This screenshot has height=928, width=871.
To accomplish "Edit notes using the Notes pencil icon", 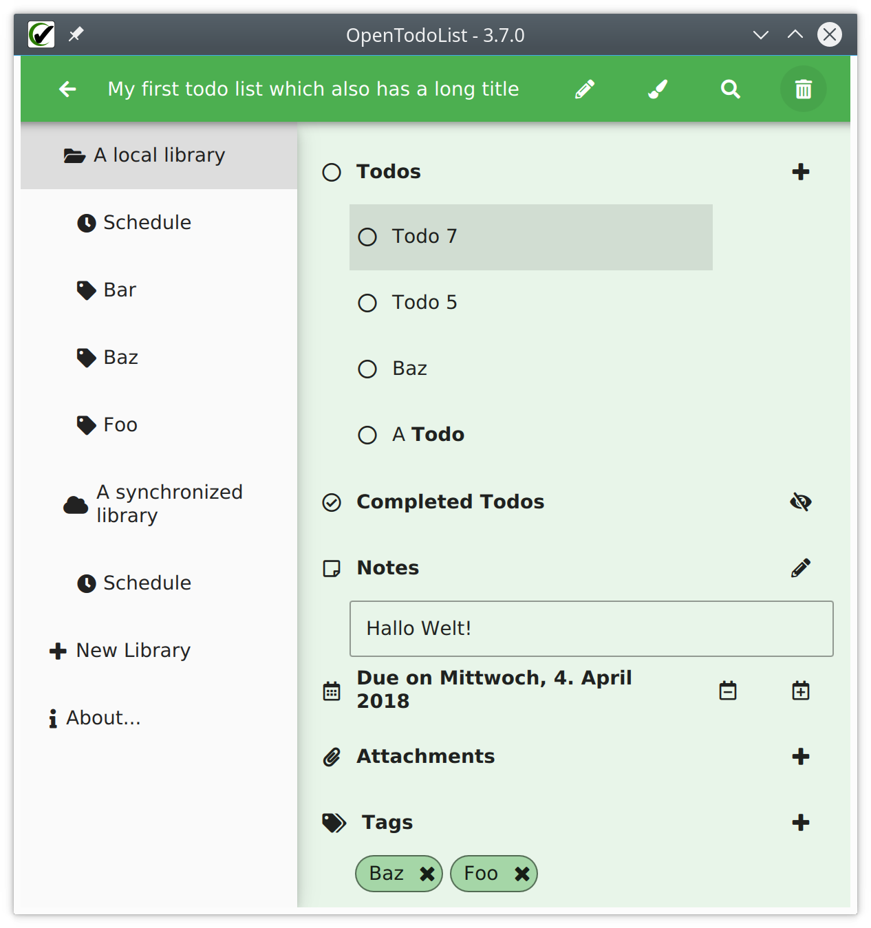I will [801, 568].
